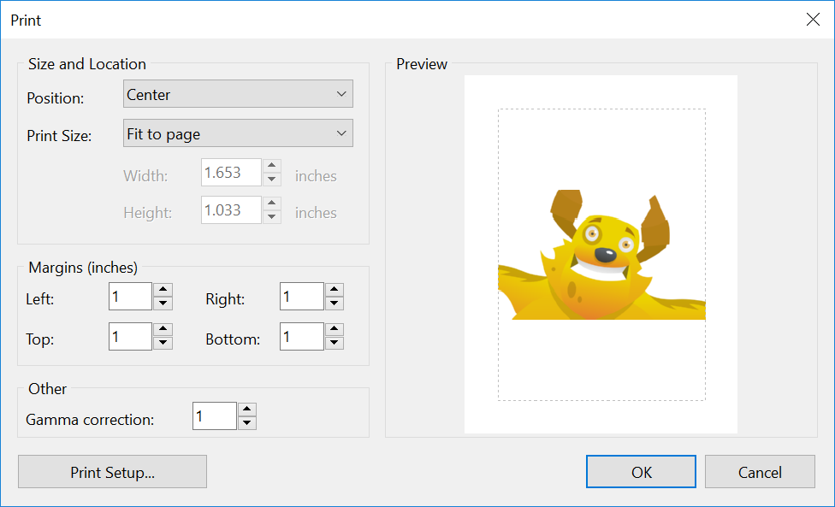Increase the Gamma correction value

(x=247, y=410)
